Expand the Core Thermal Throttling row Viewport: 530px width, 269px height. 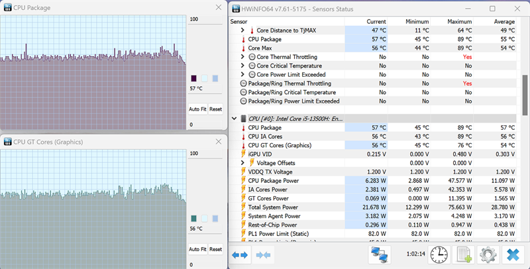click(x=242, y=57)
